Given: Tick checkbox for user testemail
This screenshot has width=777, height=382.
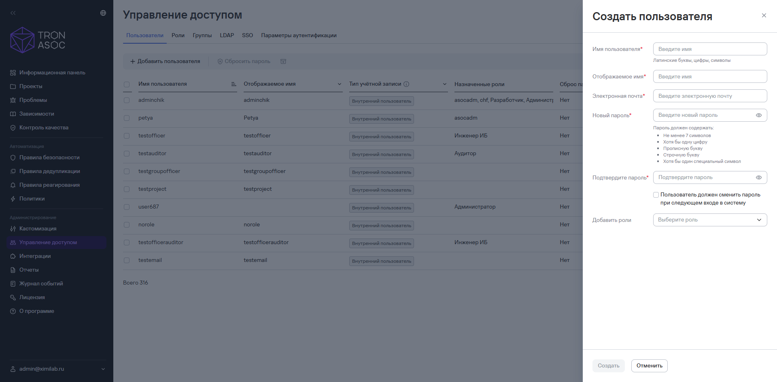Looking at the screenshot, I should 127,260.
